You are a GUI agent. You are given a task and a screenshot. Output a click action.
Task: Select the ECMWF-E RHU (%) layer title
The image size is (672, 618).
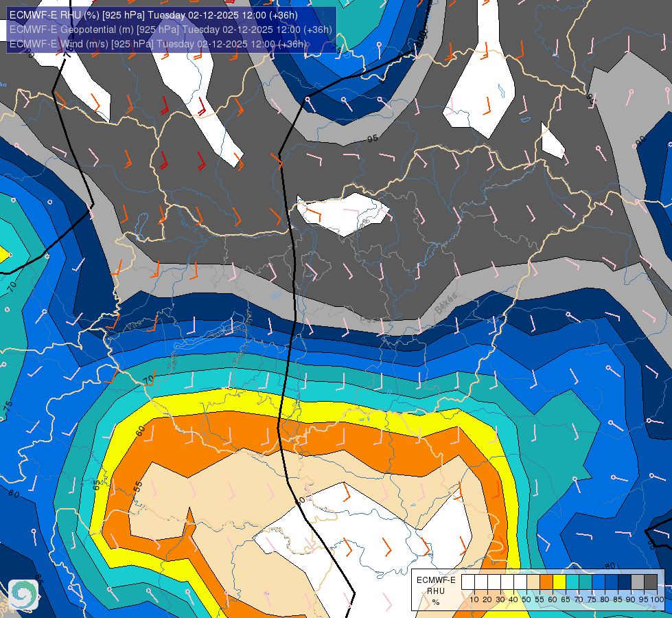(154, 15)
